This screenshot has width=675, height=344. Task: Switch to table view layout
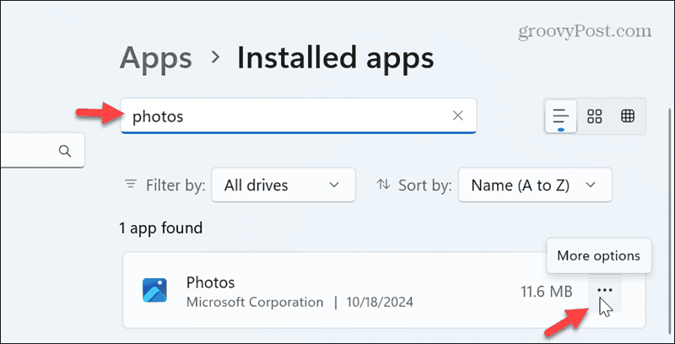628,116
